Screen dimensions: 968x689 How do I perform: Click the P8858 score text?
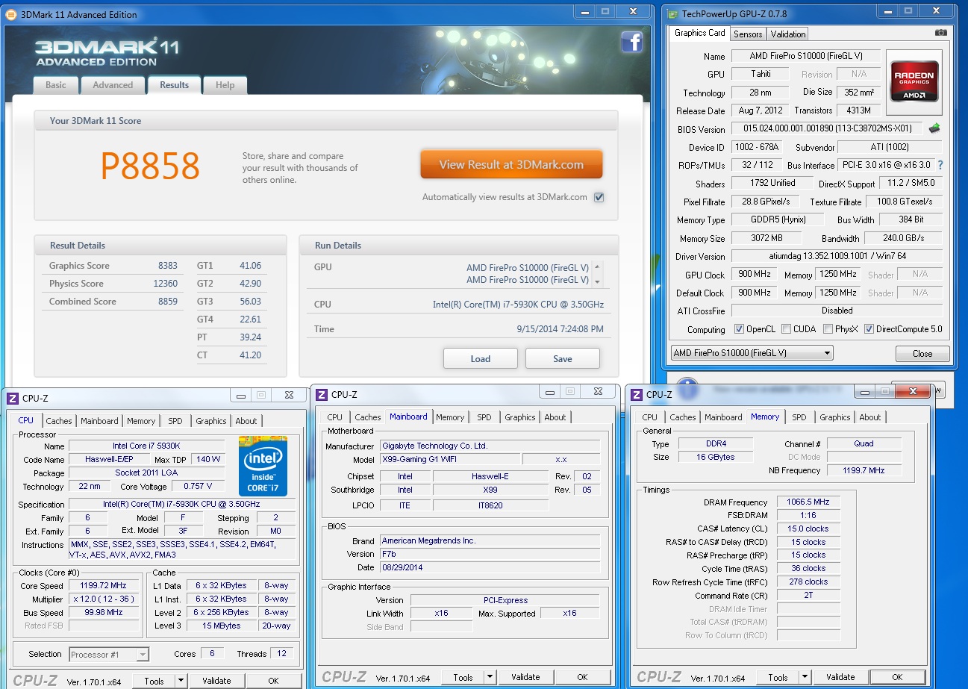coord(150,166)
